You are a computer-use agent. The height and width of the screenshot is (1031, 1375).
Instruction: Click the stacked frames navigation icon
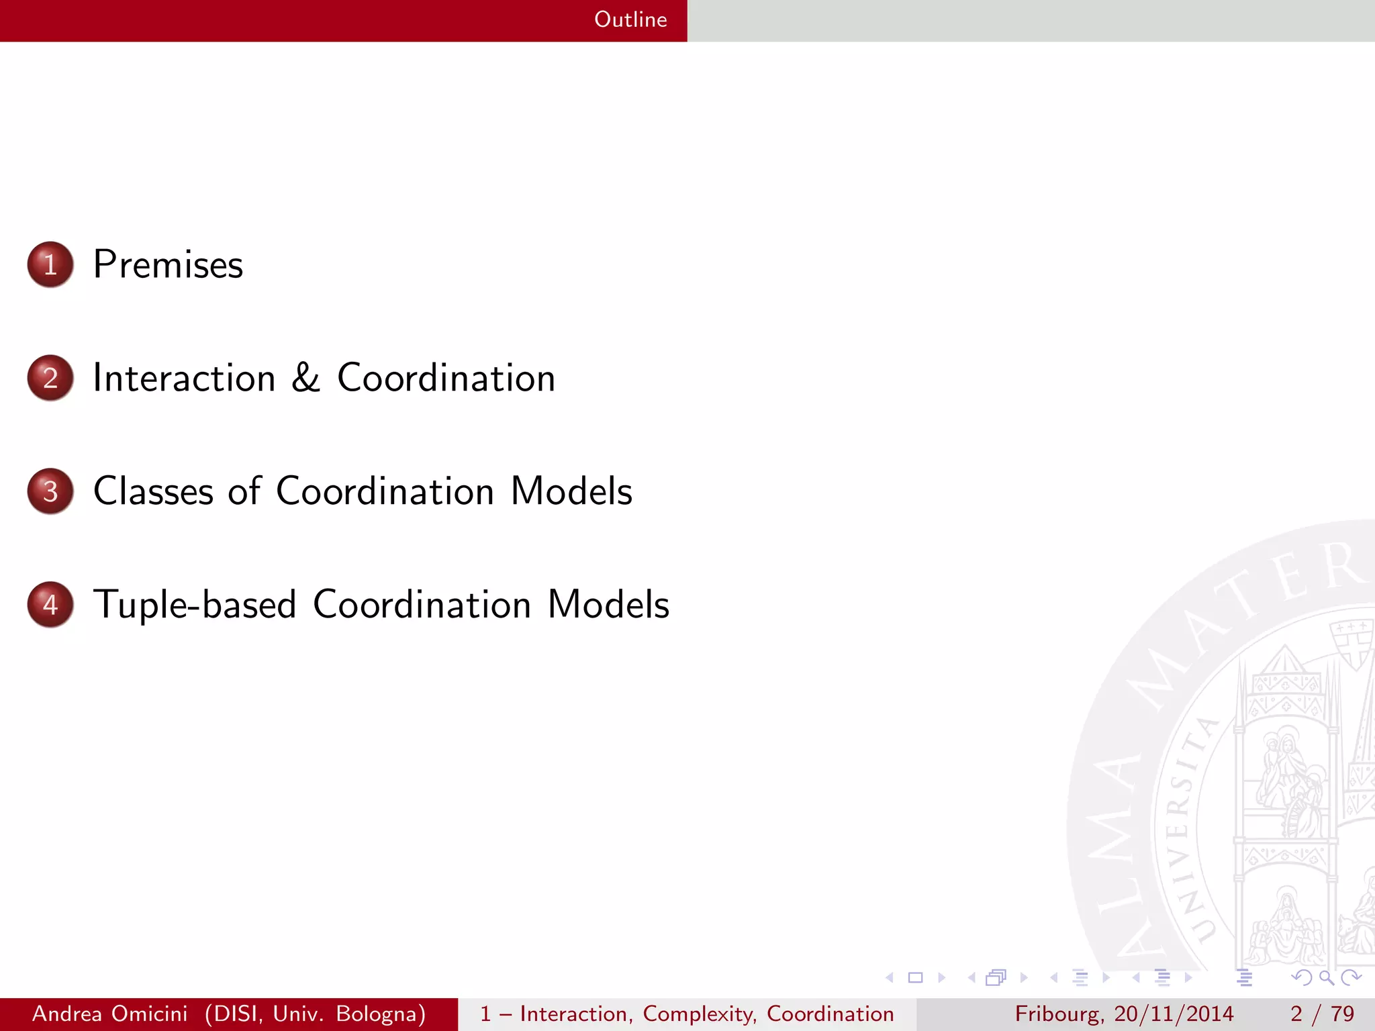(x=996, y=978)
